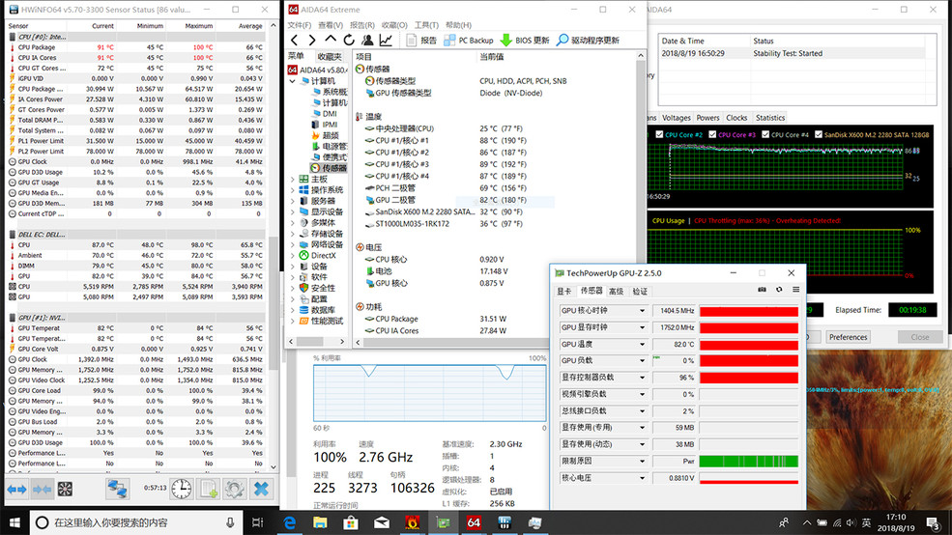
Task: Click Close button in stability test
Action: point(920,337)
